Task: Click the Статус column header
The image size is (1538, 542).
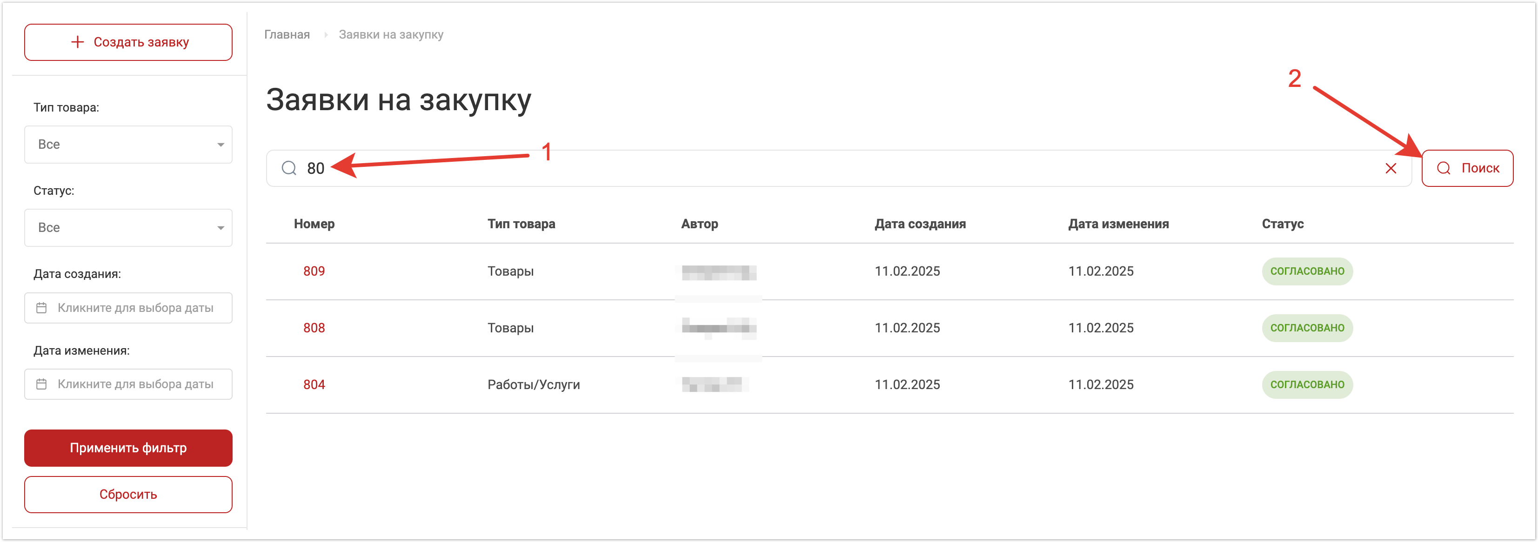Action: (1283, 224)
